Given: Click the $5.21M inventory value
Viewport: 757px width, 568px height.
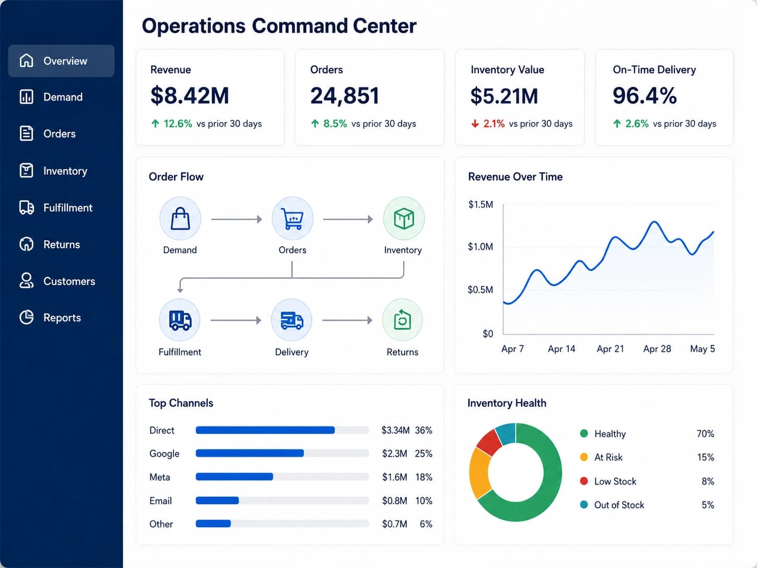Looking at the screenshot, I should coord(504,96).
